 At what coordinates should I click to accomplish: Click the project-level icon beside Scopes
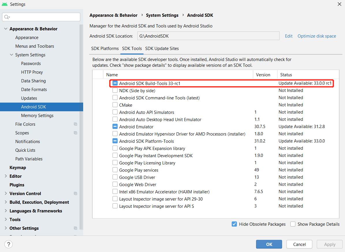tap(75, 133)
